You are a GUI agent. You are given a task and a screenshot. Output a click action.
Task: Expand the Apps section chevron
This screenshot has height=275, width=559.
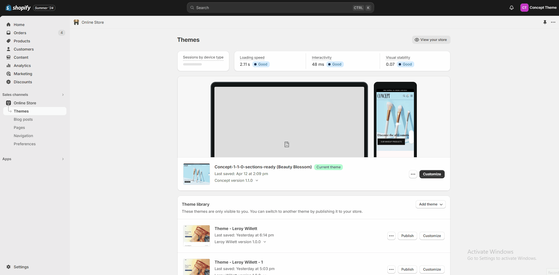click(63, 159)
